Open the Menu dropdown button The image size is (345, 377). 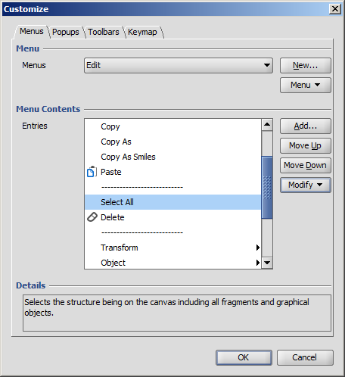[x=306, y=85]
